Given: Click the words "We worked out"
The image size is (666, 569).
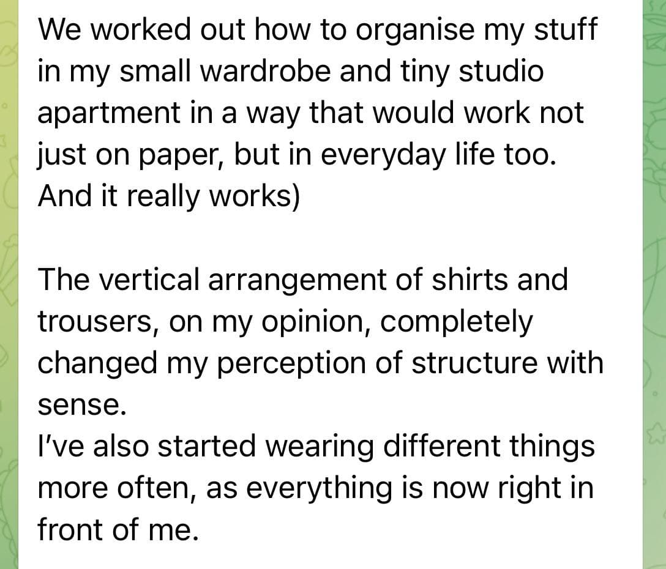Looking at the screenshot, I should 141,30.
